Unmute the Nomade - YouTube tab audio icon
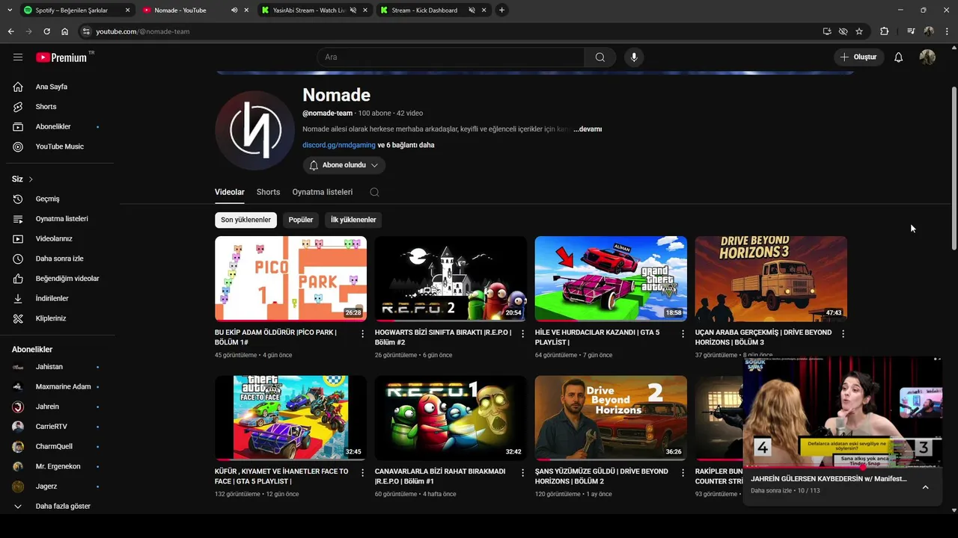The image size is (958, 538). click(234, 10)
